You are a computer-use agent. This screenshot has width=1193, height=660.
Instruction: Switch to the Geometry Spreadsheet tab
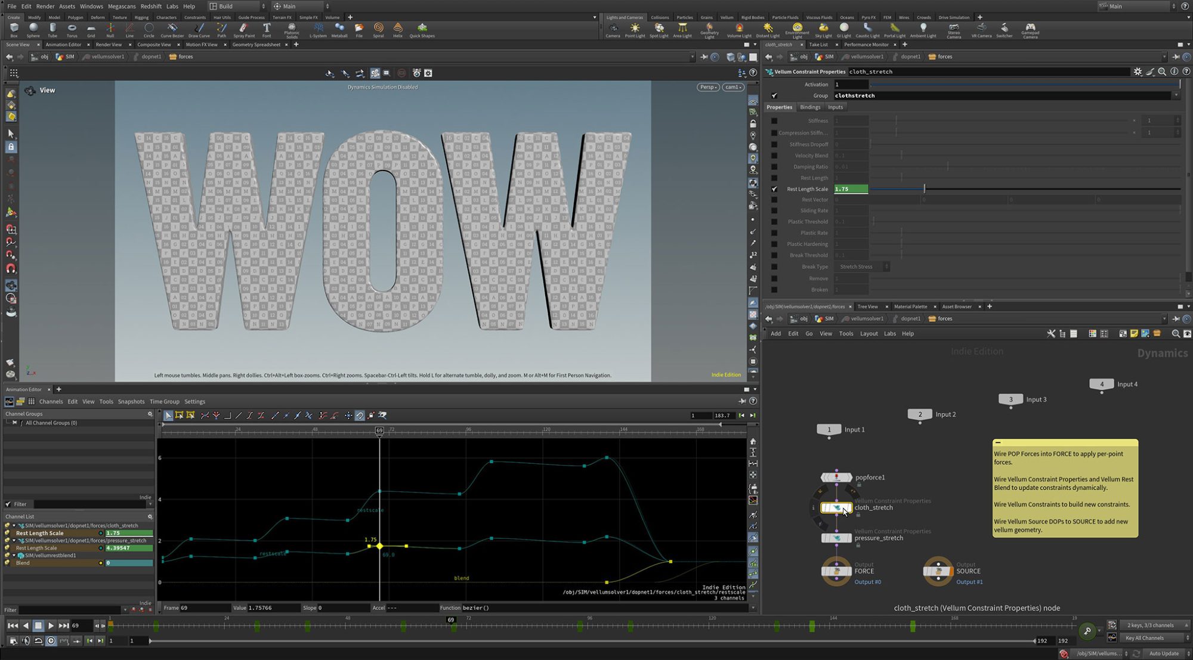pyautogui.click(x=256, y=45)
